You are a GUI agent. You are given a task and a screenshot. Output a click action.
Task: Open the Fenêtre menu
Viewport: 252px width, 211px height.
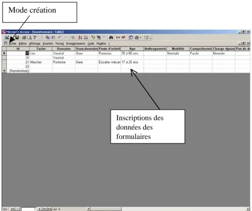pyautogui.click(x=101, y=43)
